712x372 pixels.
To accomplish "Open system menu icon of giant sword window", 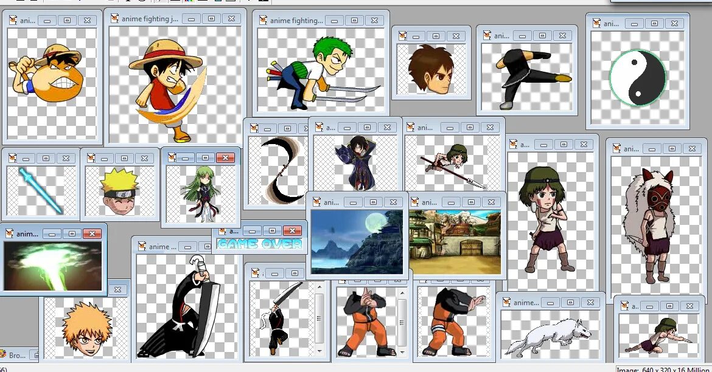I will [x=142, y=246].
